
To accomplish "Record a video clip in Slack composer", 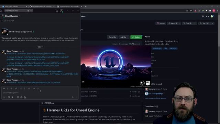I will click(9, 97).
